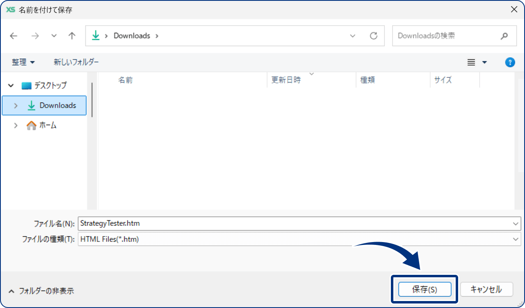This screenshot has height=308, width=525.
Task: Refresh the Downloads folder view
Action: pyautogui.click(x=373, y=36)
